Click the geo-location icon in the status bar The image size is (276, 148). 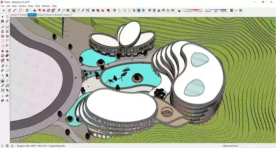click(2, 146)
